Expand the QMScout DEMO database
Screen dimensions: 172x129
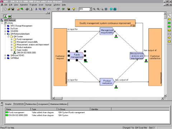(5, 55)
